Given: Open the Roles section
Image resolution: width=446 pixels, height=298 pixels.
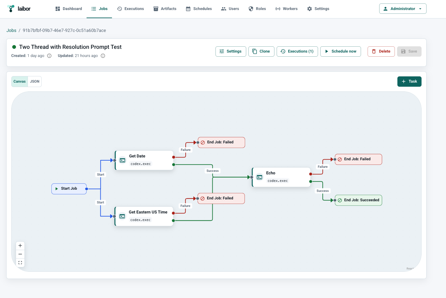Looking at the screenshot, I should [257, 9].
